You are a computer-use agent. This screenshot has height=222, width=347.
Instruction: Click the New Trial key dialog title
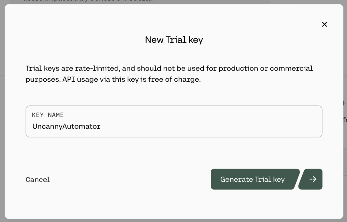tap(174, 40)
